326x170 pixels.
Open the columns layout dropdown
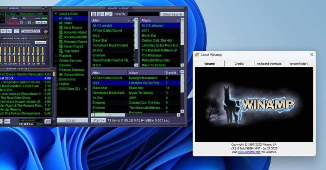109,14
